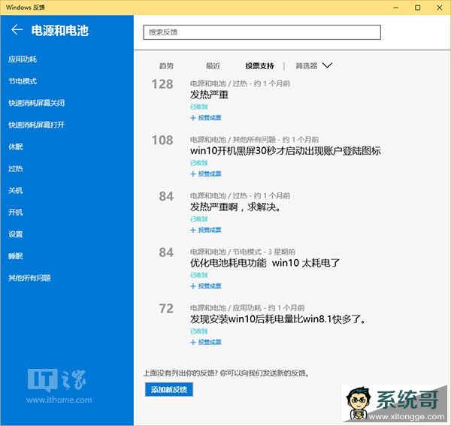451x426 pixels.
Task: Open the win10开机黑屏30秒 feedback item
Action: coord(286,150)
